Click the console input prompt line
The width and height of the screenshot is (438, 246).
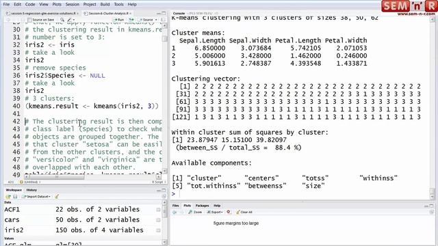[300, 194]
